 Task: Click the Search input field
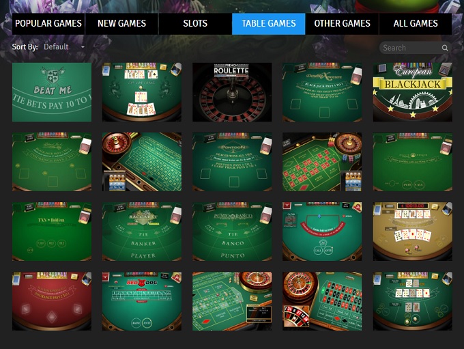point(411,48)
